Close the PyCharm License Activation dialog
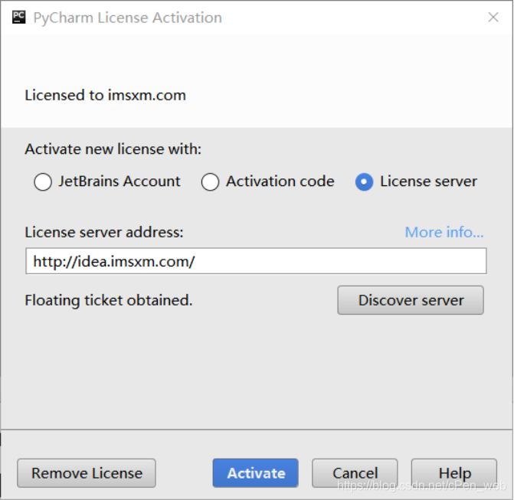 pyautogui.click(x=493, y=17)
